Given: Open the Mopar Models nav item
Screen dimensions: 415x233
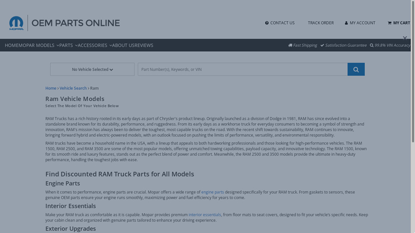Looking at the screenshot, I should [x=36, y=45].
